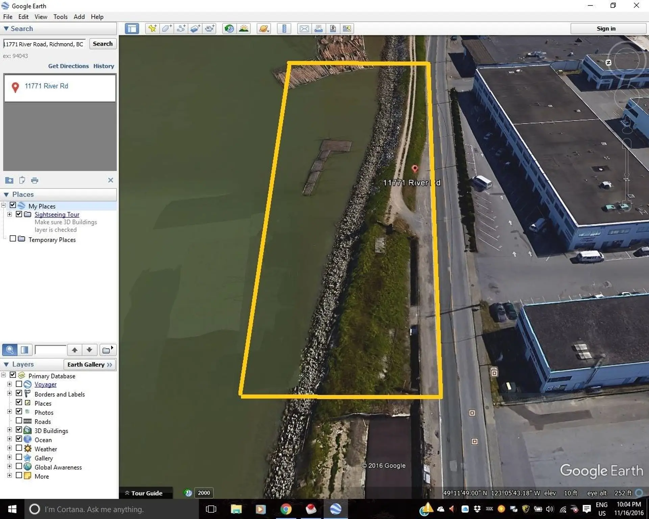Open the View menu
This screenshot has width=649, height=519.
(41, 17)
